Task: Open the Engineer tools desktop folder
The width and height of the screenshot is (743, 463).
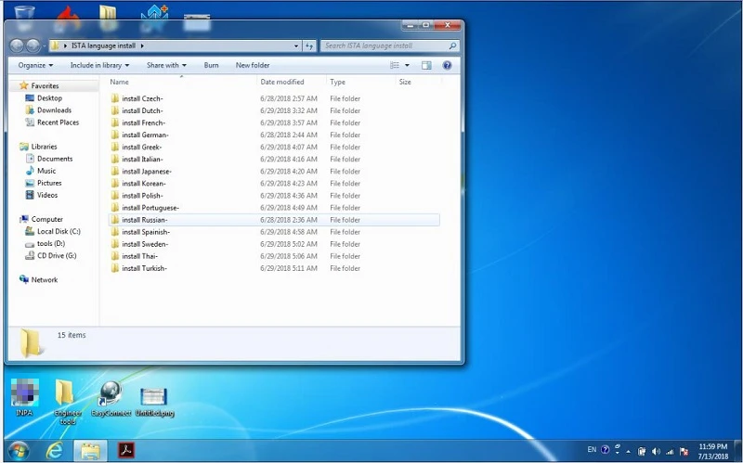Action: coord(65,394)
